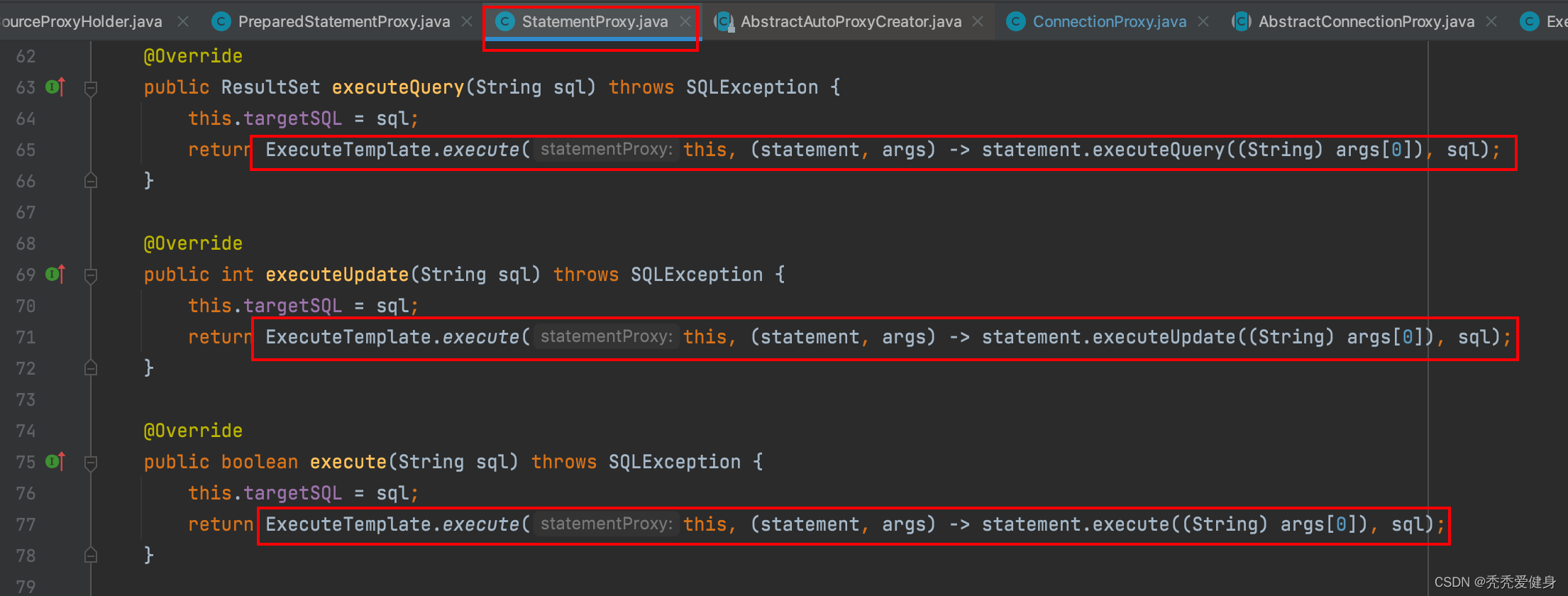
Task: Select the StatementProxy.java tab
Action: point(595,22)
